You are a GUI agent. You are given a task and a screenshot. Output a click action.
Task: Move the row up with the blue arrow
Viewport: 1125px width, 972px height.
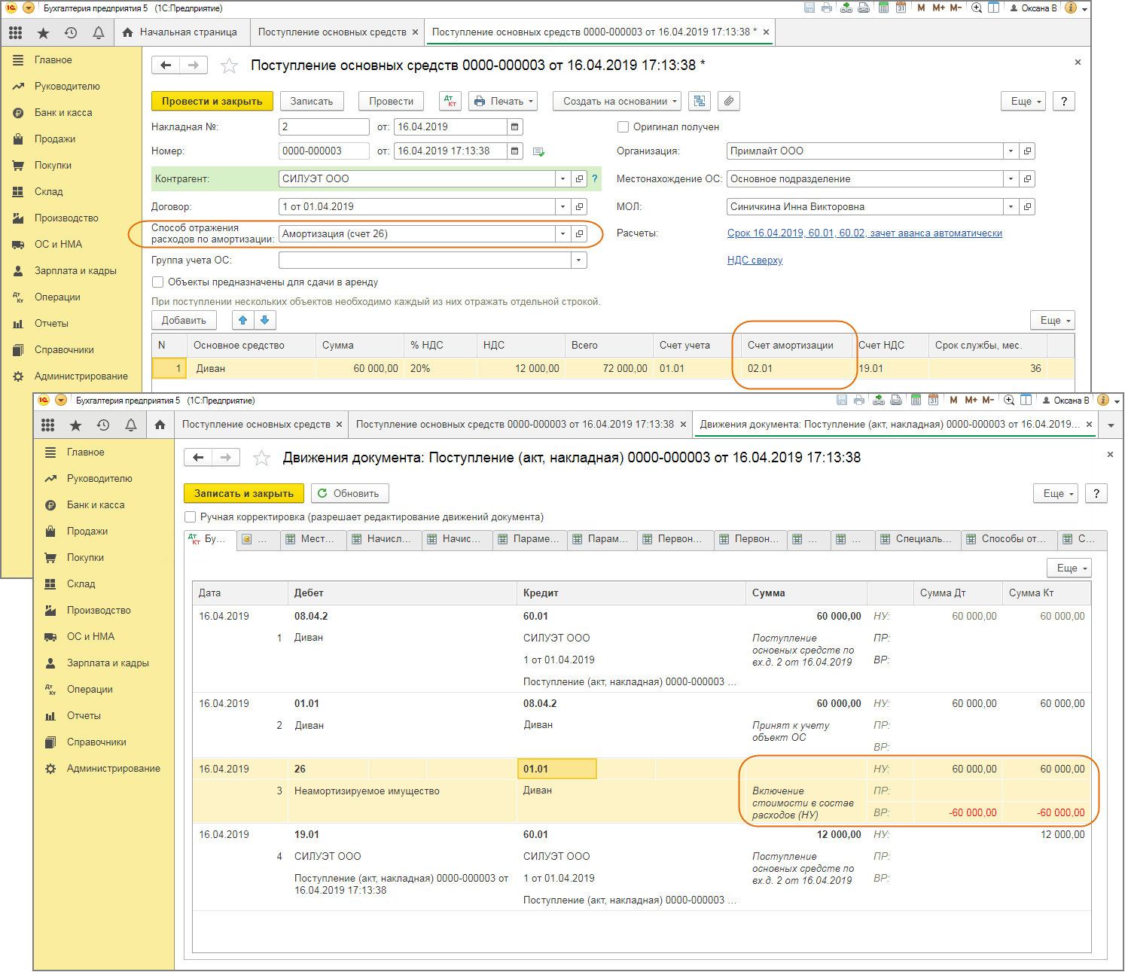click(x=242, y=320)
